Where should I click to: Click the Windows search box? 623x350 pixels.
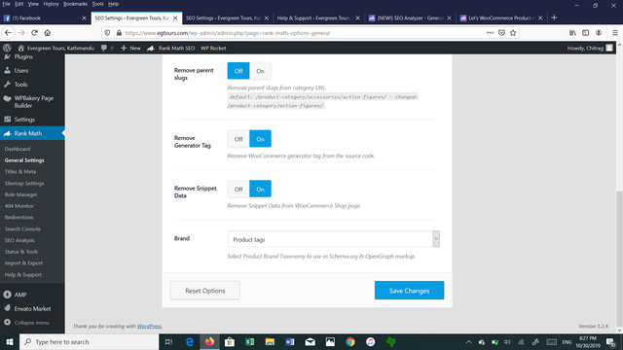(89, 341)
